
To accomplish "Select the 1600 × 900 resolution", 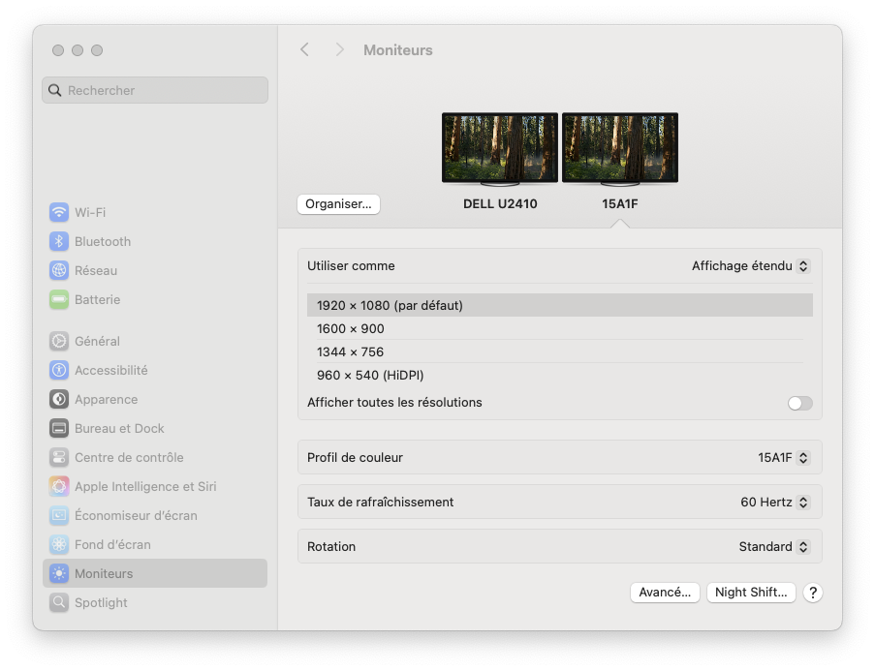I will [560, 328].
